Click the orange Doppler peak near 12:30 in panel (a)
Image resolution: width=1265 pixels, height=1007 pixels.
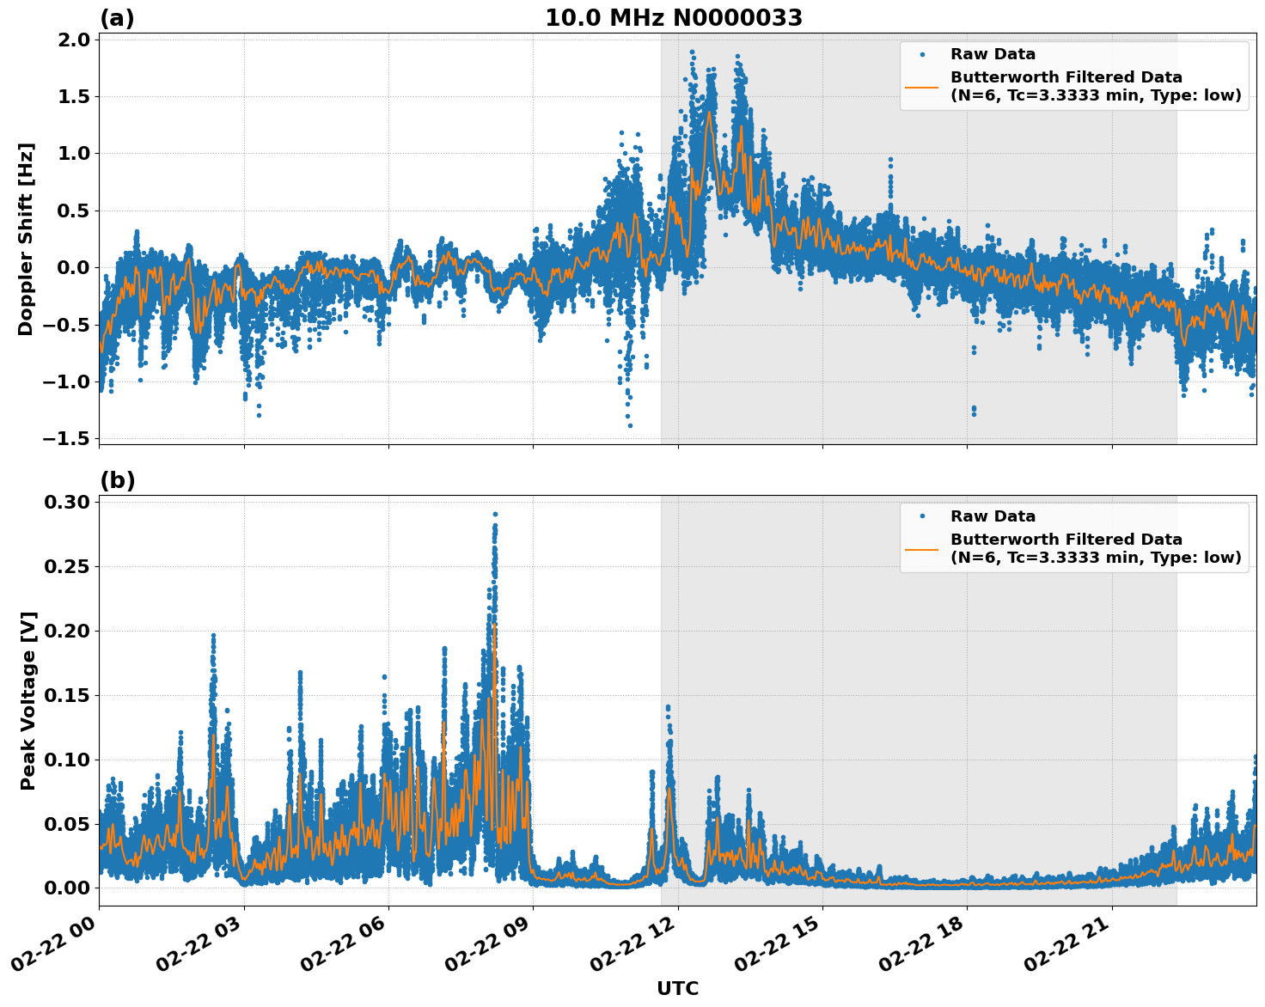(710, 112)
